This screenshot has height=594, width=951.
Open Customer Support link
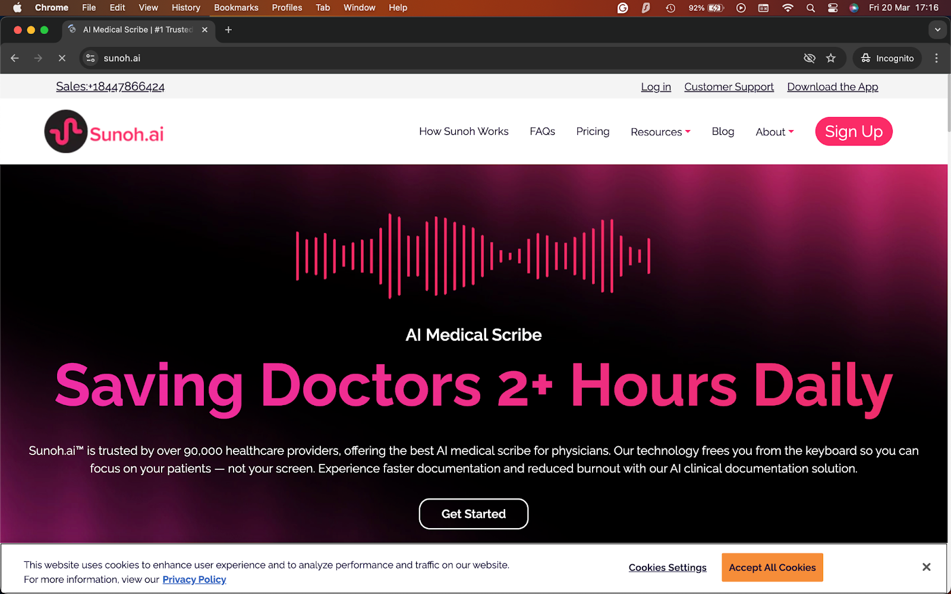(x=729, y=87)
